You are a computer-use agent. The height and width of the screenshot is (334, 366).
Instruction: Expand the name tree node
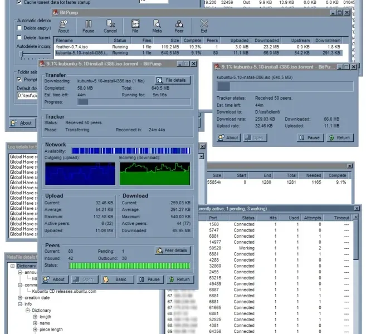point(35,323)
